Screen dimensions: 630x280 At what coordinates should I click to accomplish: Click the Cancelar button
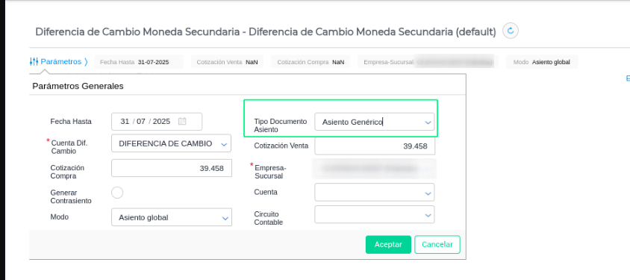437,245
